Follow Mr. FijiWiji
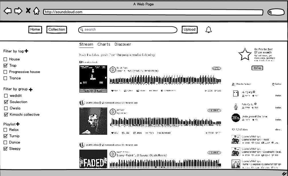 [278, 96]
